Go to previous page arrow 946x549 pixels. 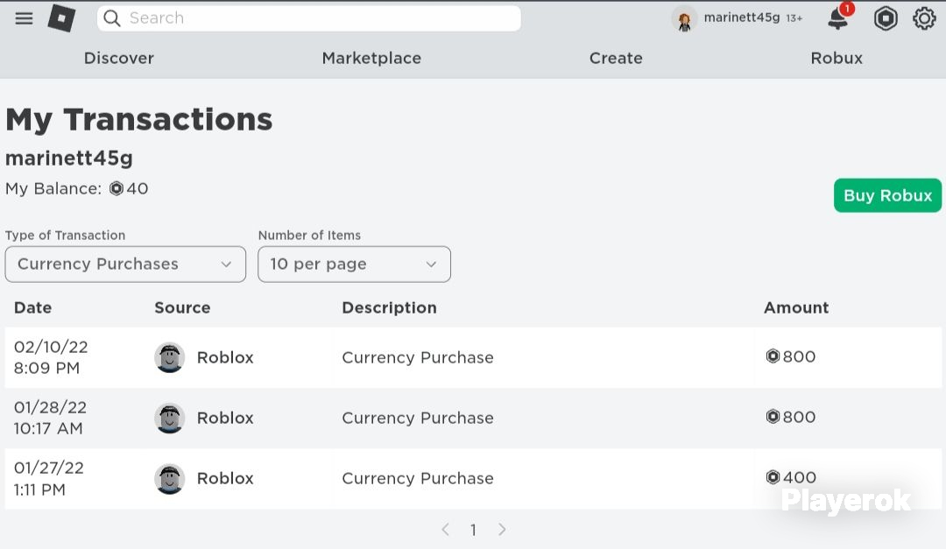(x=445, y=530)
